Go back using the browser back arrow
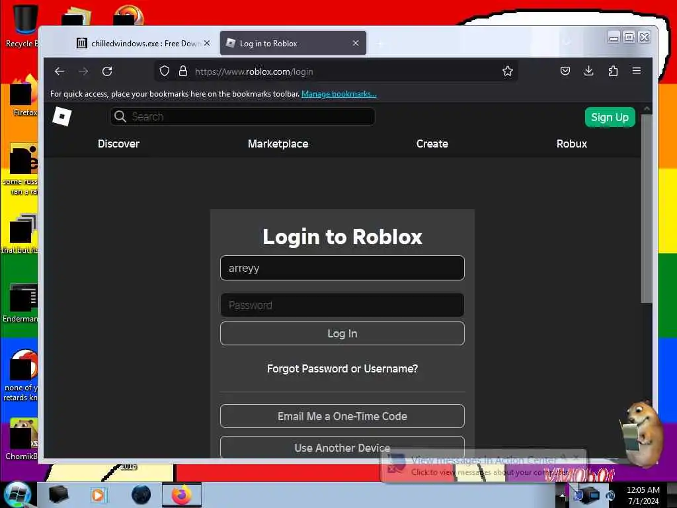The width and height of the screenshot is (677, 508). 59,71
